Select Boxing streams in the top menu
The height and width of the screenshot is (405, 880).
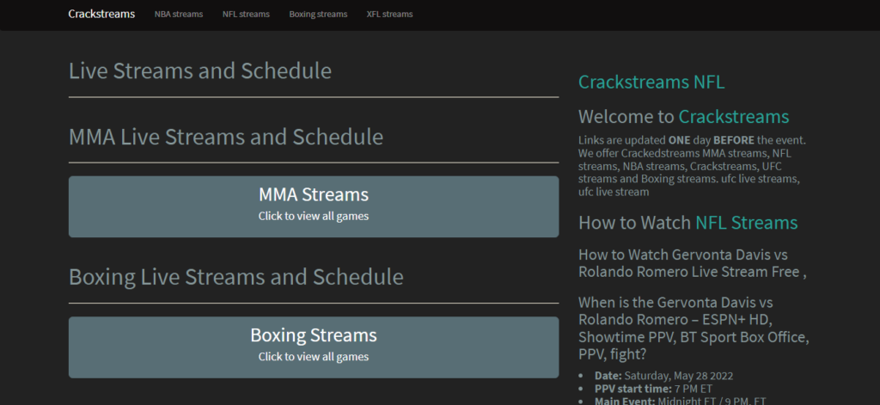tap(318, 14)
